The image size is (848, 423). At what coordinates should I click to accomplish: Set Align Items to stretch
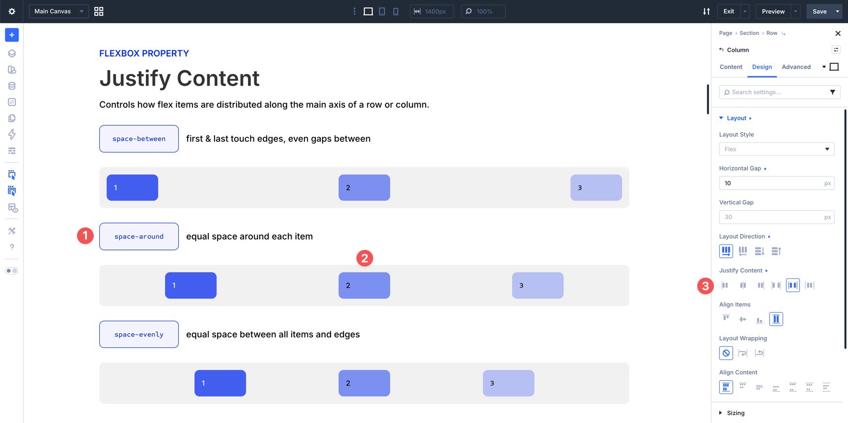click(776, 319)
